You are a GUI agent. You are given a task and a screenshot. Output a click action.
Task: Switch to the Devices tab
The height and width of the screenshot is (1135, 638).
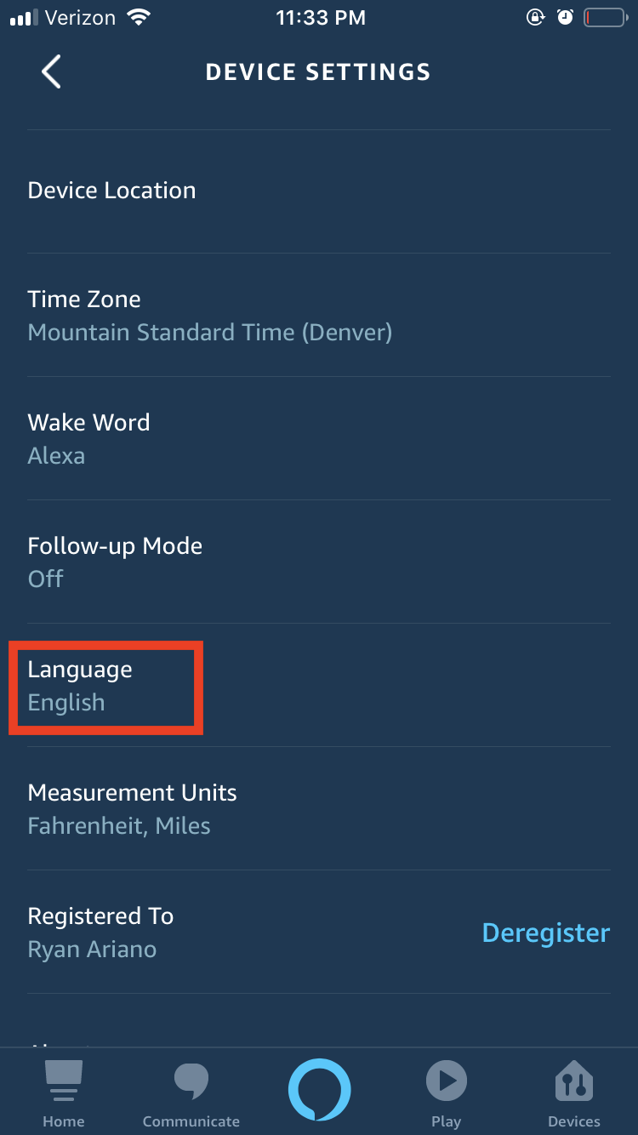(574, 1093)
